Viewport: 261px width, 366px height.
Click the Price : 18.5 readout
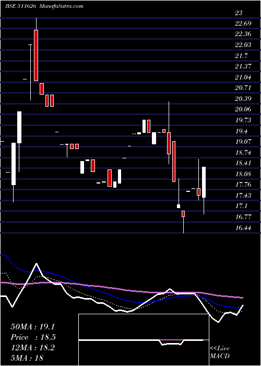33,337
